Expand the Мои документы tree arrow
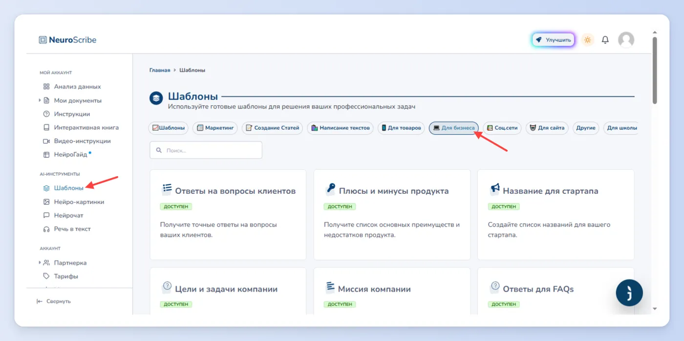 click(x=40, y=100)
